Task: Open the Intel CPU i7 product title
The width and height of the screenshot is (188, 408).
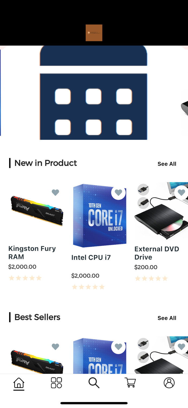Action: [91, 258]
